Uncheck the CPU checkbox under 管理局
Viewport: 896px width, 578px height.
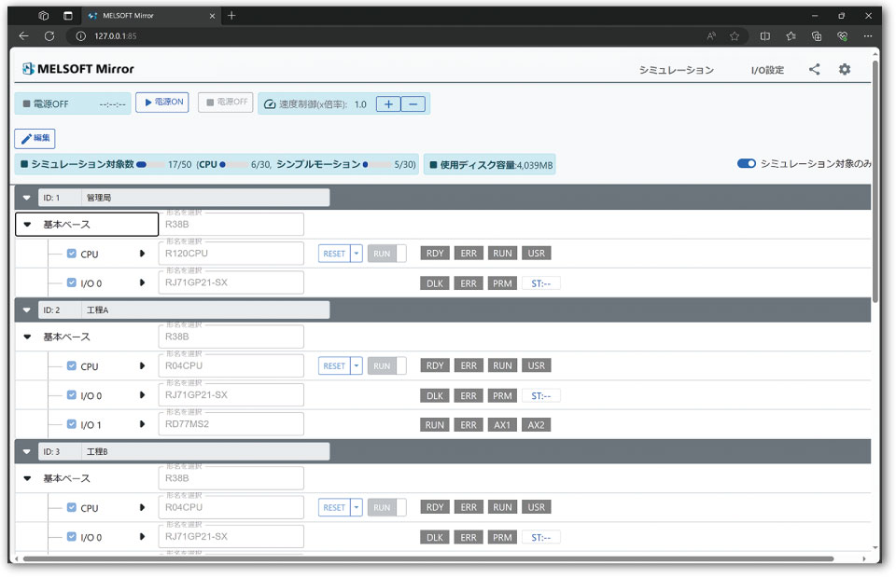72,254
